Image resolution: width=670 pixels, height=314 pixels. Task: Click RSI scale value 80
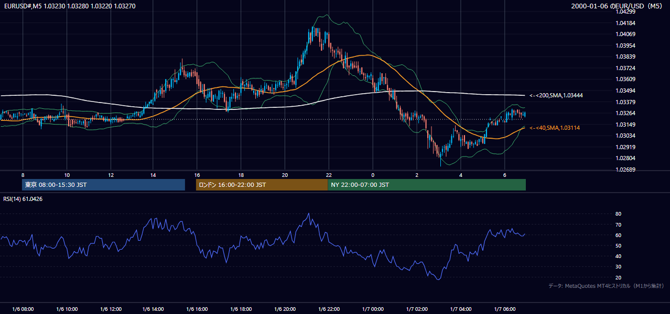(x=618, y=214)
